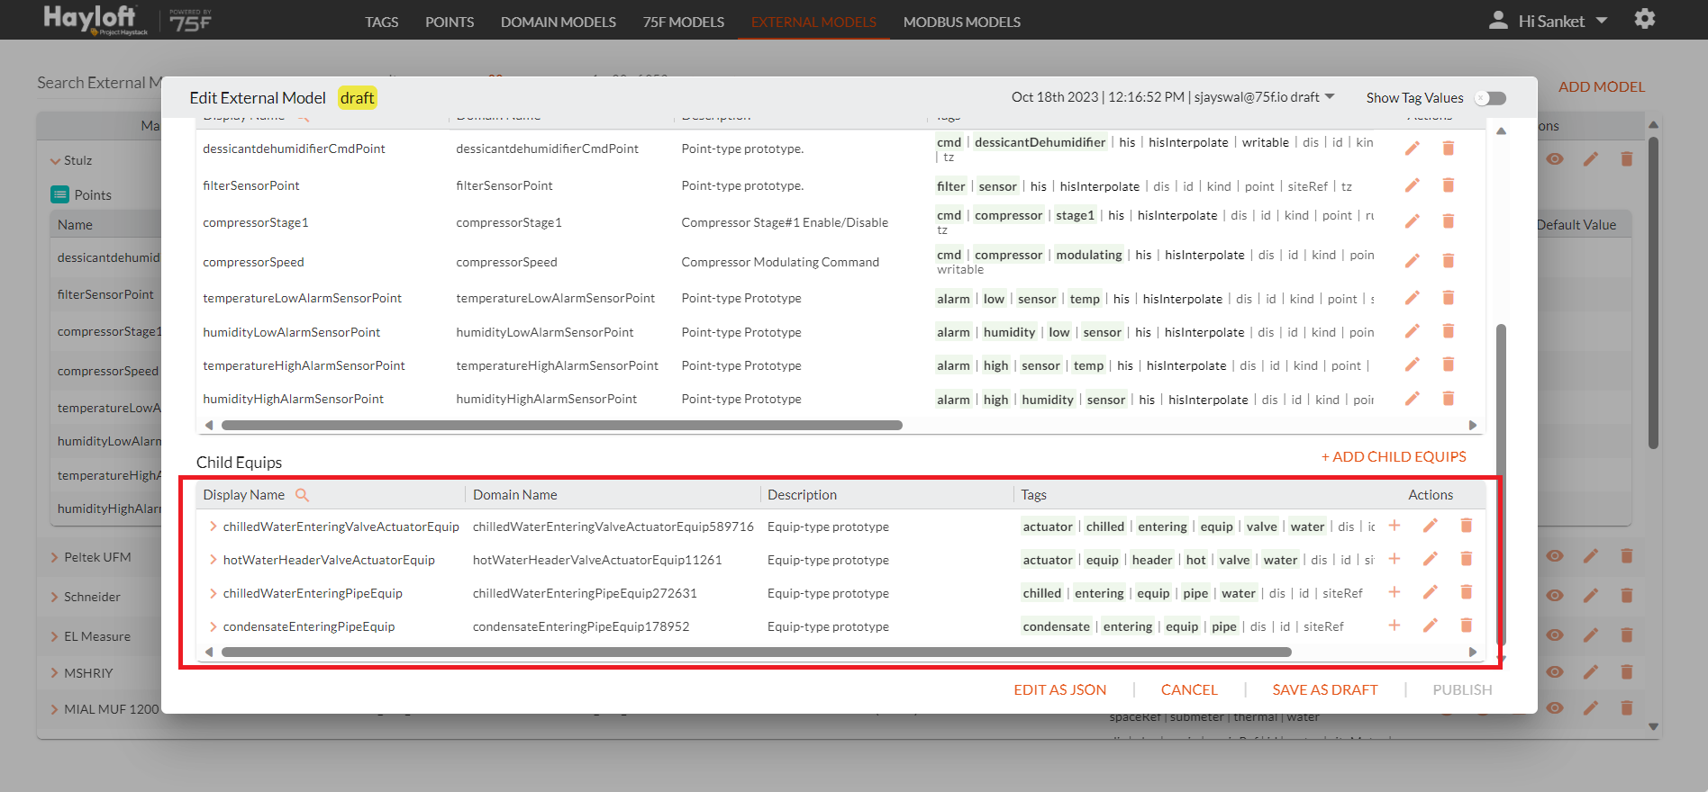Toggle visibility eye for EL Measure model
This screenshot has width=1708, height=792.
point(1555,635)
